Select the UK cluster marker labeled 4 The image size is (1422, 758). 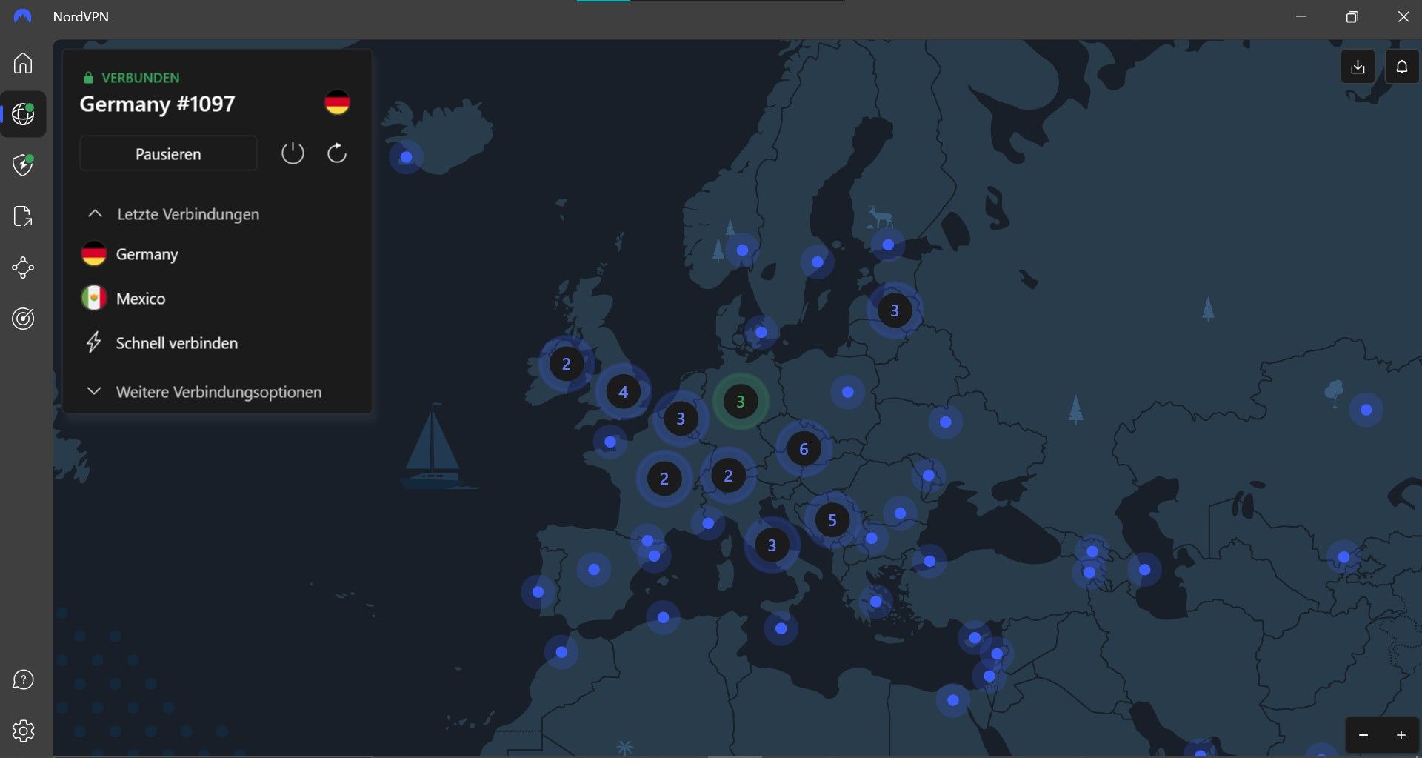(x=624, y=392)
